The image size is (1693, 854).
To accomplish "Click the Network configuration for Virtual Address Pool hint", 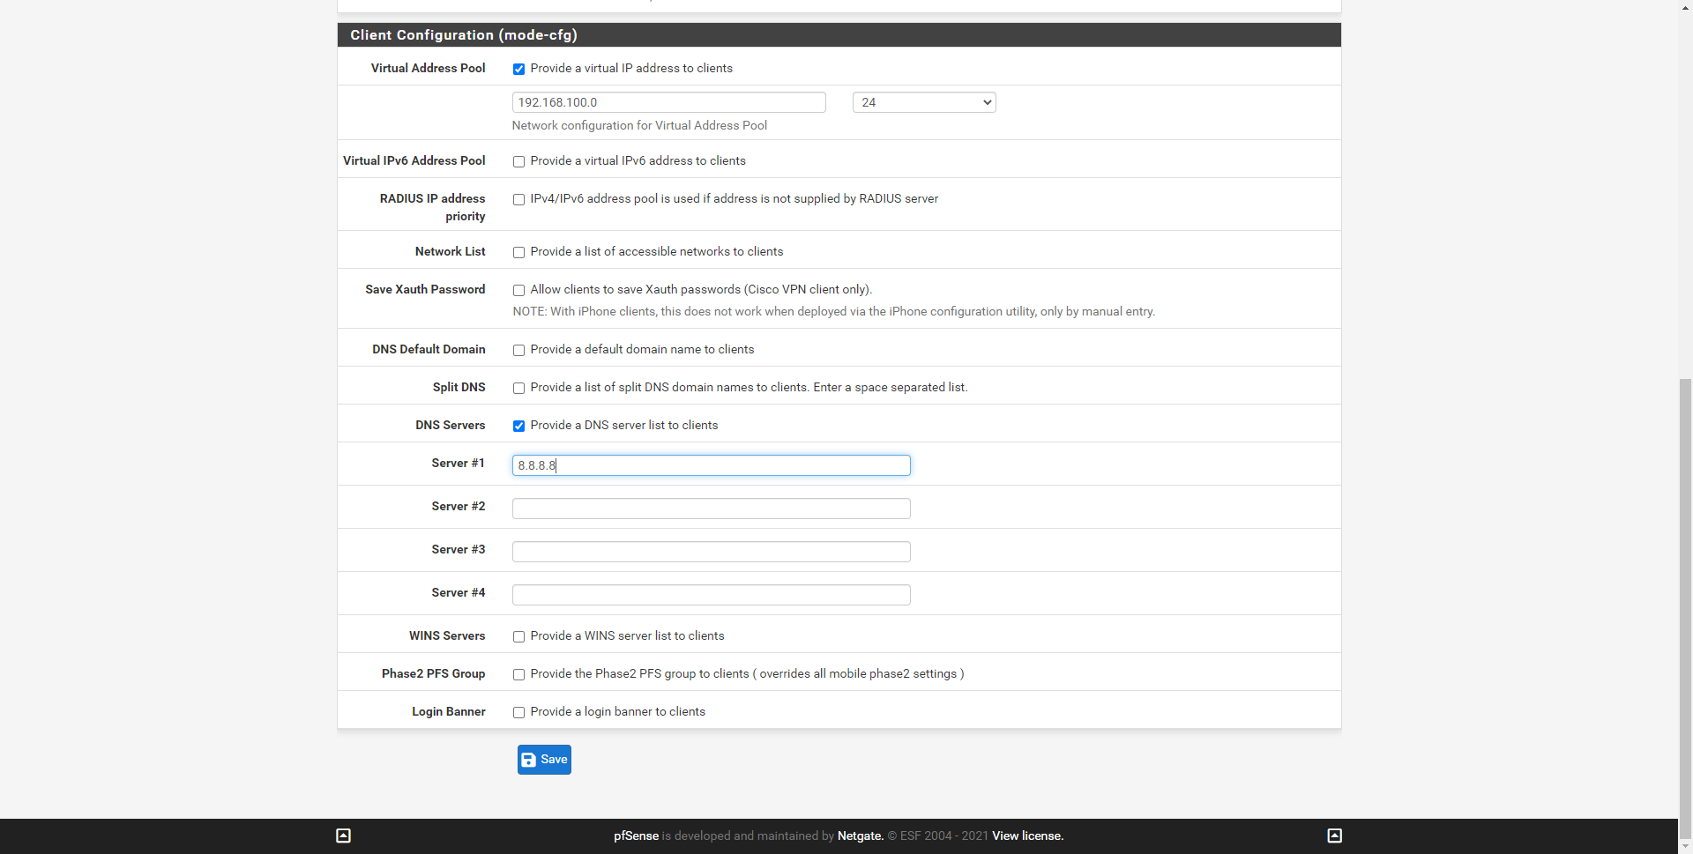I will (639, 126).
